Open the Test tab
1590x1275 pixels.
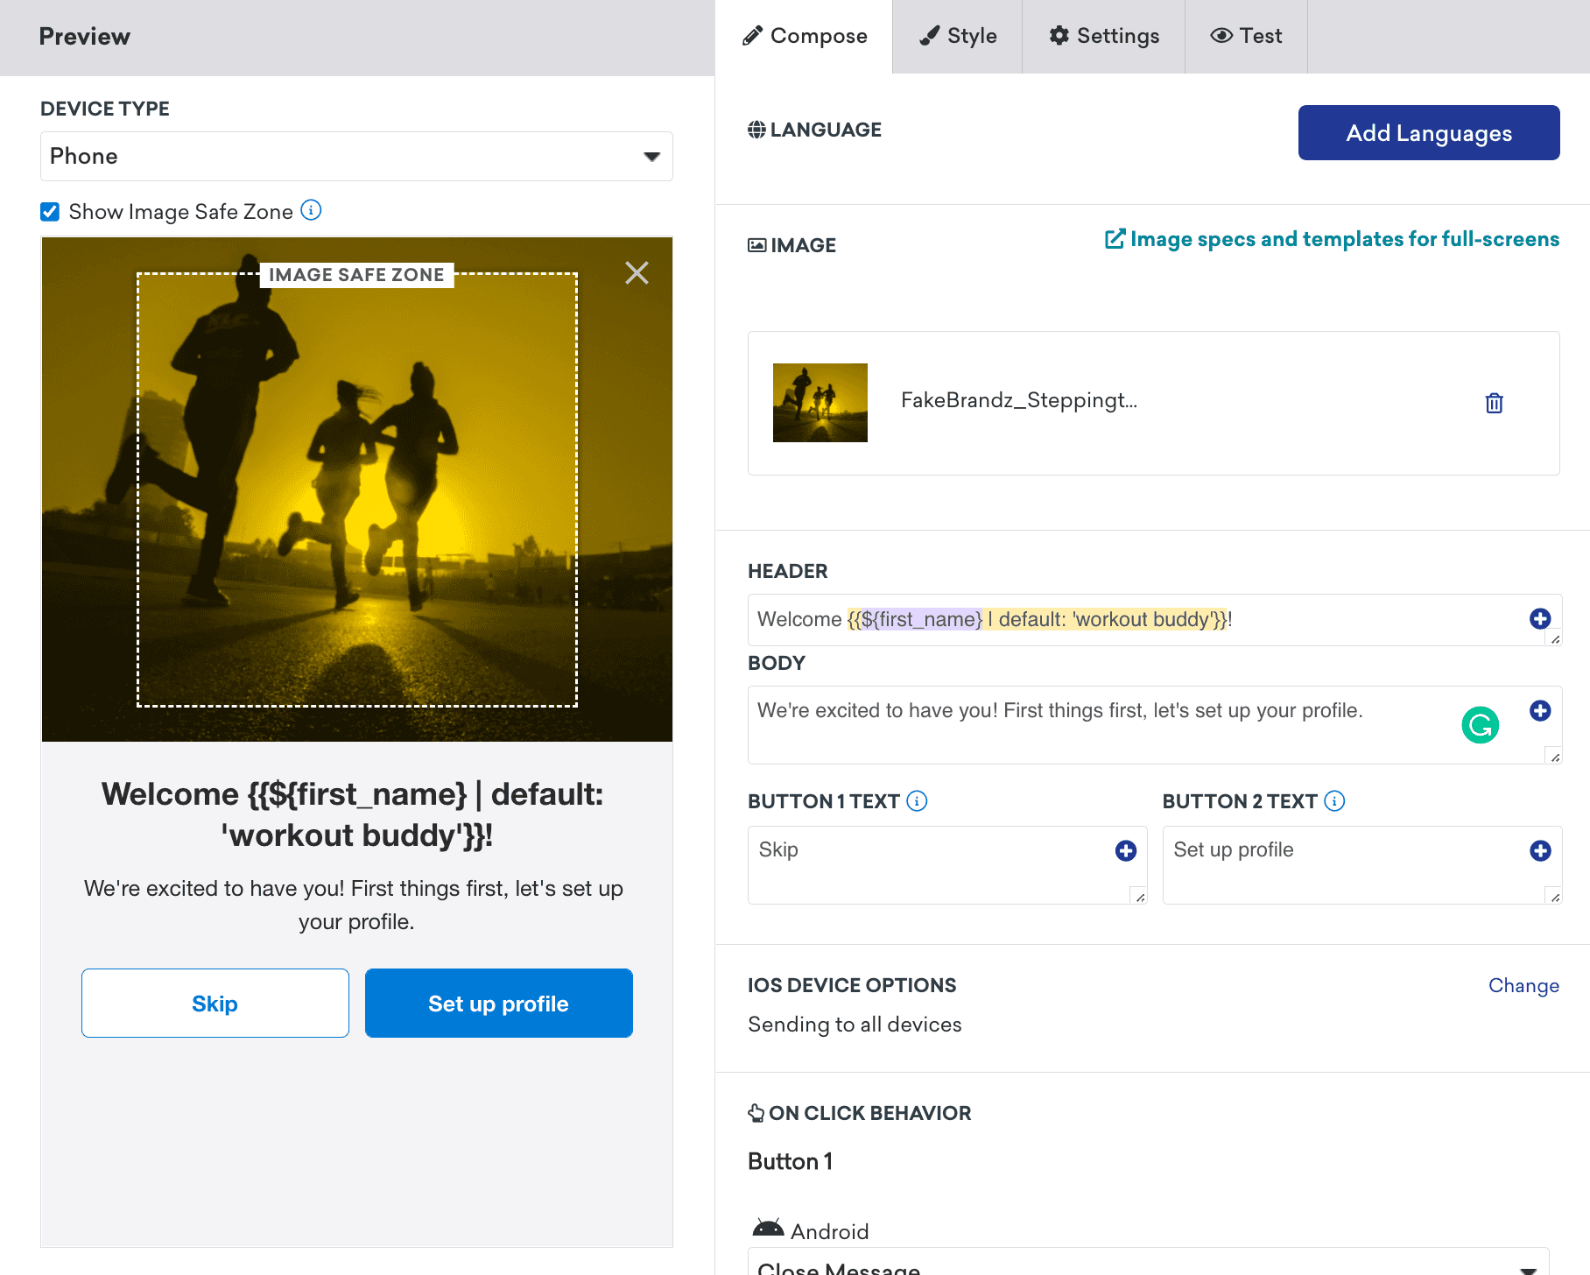pos(1246,36)
